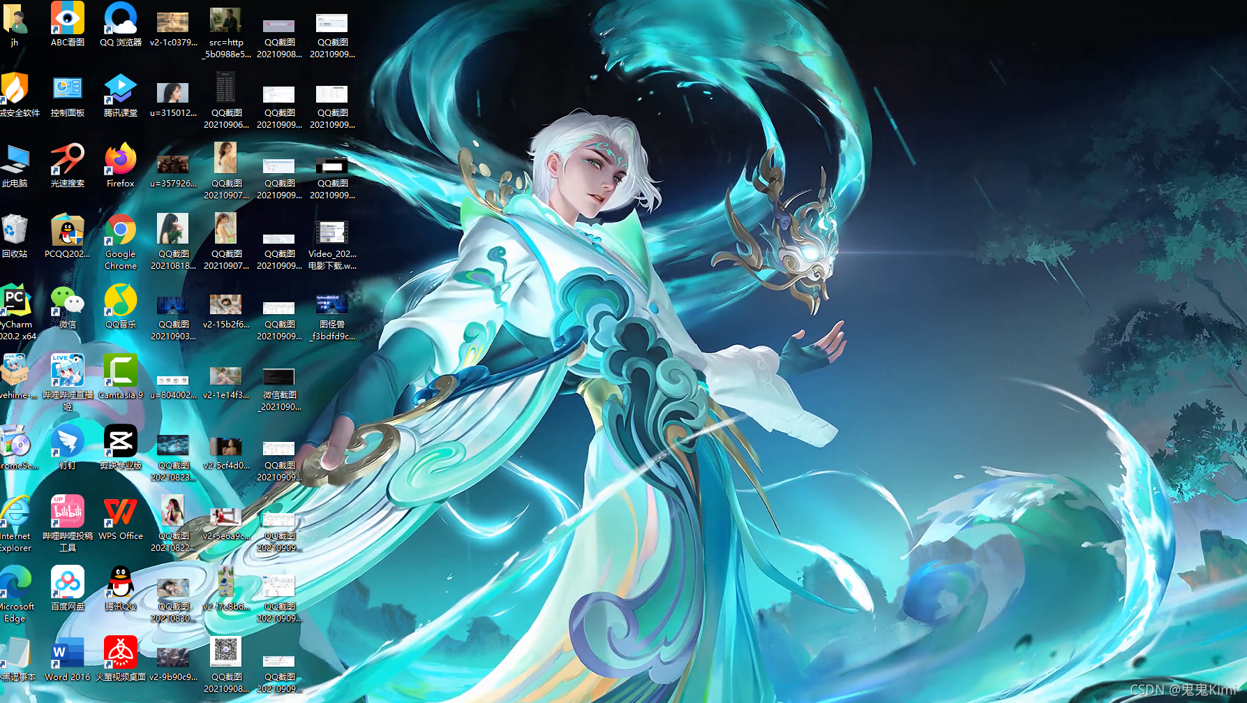
Task: Launch 钉钉 (DingTalk) shortcut
Action: tap(68, 447)
